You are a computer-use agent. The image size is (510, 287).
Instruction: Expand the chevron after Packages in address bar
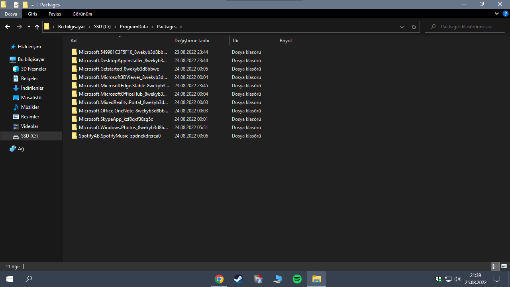tap(181, 27)
